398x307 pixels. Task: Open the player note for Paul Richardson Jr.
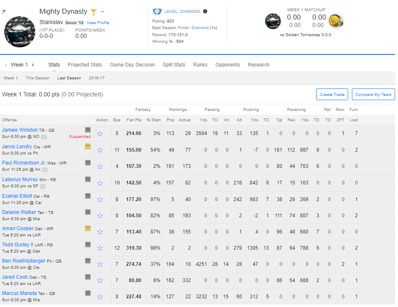pyautogui.click(x=88, y=162)
